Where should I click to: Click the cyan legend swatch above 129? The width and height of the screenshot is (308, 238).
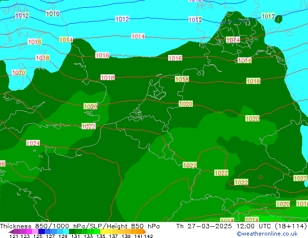(x=66, y=231)
